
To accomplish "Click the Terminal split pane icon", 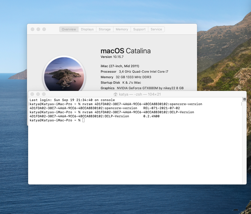I will [244, 99].
